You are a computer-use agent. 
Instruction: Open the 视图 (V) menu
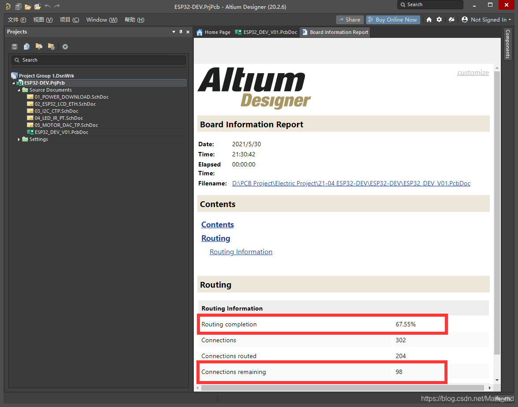[x=43, y=19]
